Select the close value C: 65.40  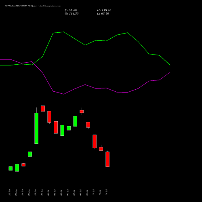pyautogui.click(x=71, y=11)
